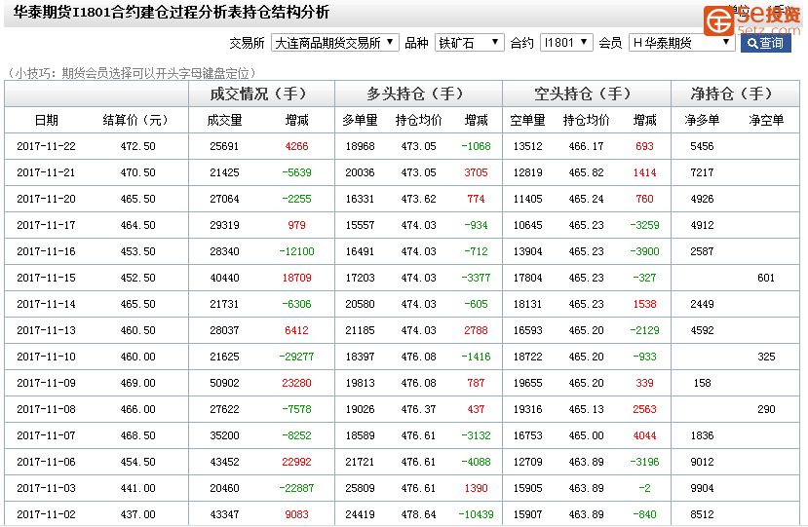808x527 pixels.
Task: Click the 空头持仓（手） group header
Action: tap(587, 94)
